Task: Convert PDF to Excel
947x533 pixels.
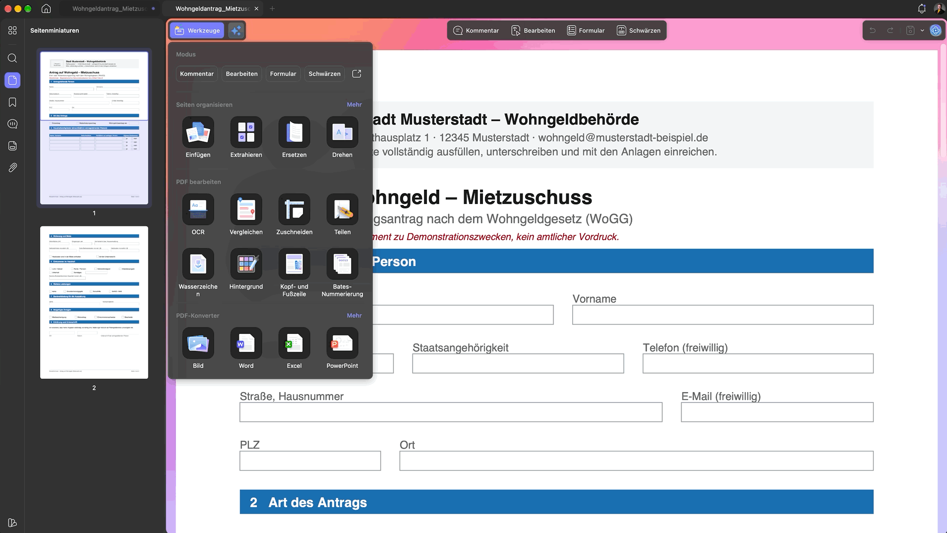Action: [x=294, y=348]
